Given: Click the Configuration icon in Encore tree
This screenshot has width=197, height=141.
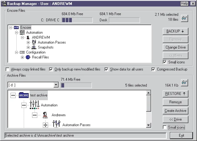Looking at the screenshot, I should click(22, 52).
